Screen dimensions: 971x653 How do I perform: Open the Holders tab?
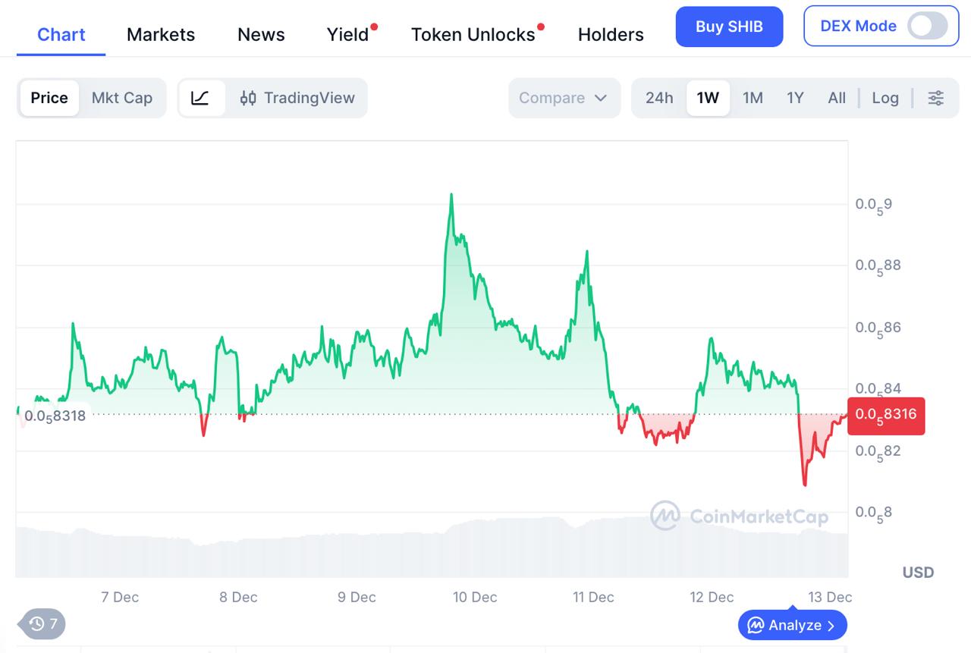(610, 34)
